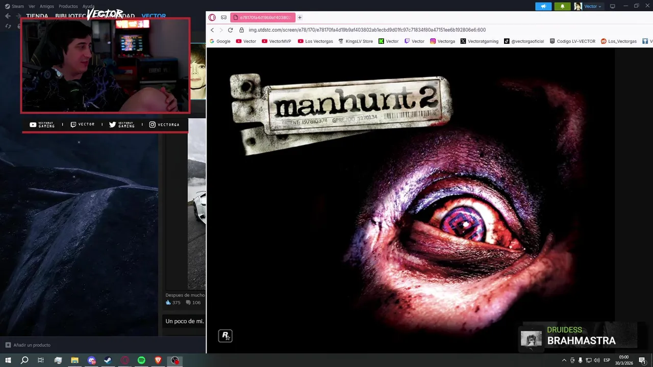Go back in Steam's navigation
This screenshot has height=367, width=653.
click(8, 16)
